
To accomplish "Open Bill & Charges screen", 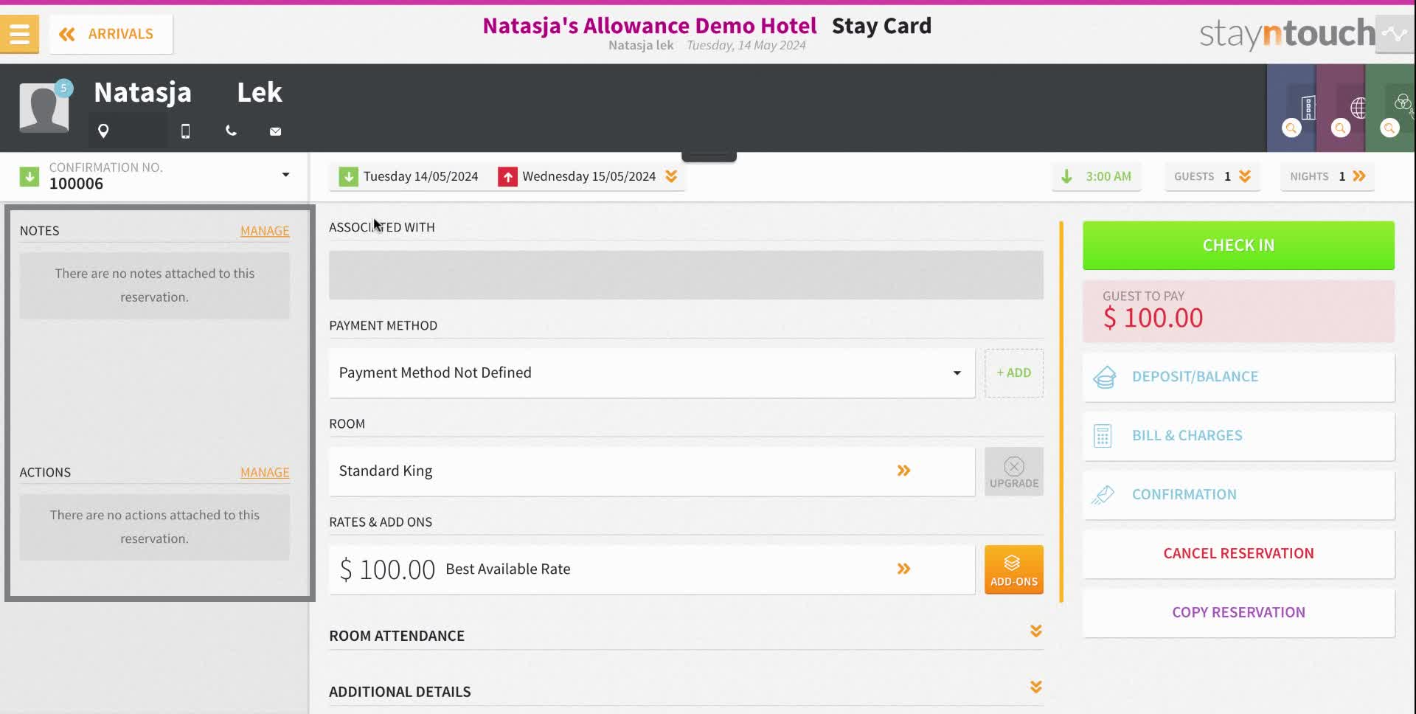I will (1238, 435).
